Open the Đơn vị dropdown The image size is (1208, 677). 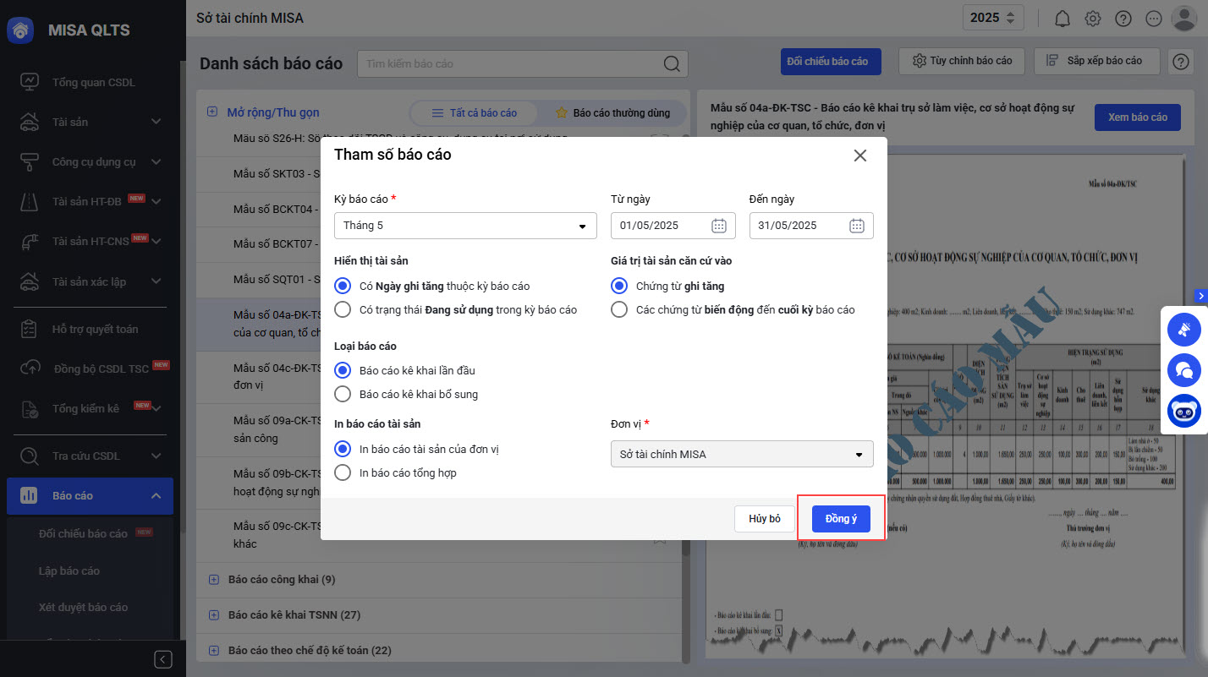[742, 454]
